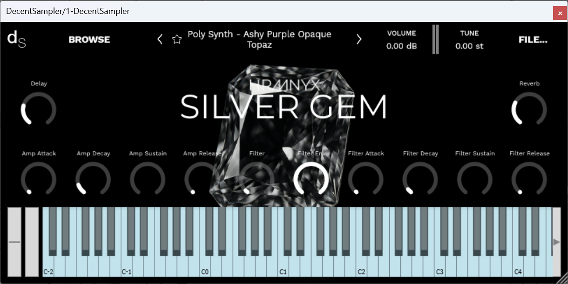Click the Filter Sustain knob
The image size is (568, 284).
[x=475, y=179]
